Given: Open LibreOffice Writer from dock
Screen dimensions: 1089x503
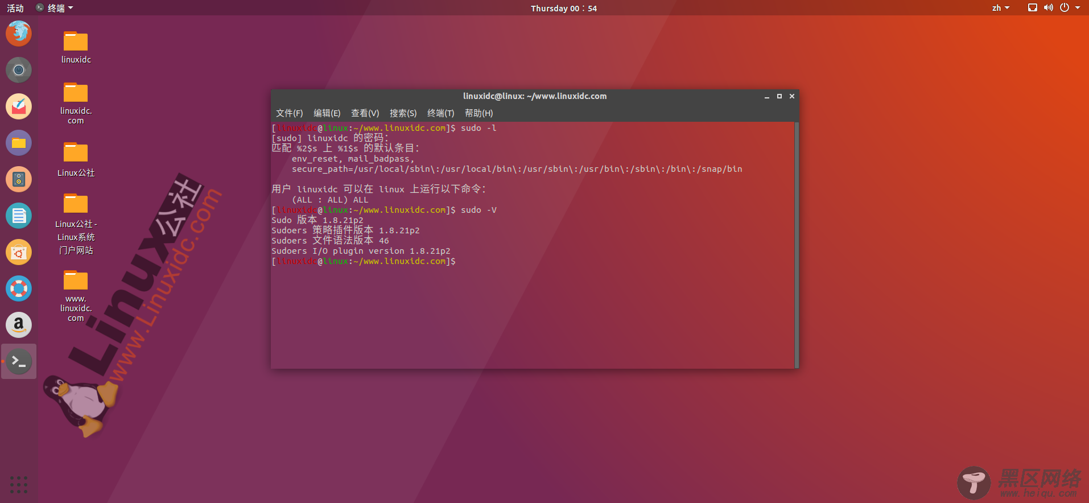Looking at the screenshot, I should pos(19,216).
